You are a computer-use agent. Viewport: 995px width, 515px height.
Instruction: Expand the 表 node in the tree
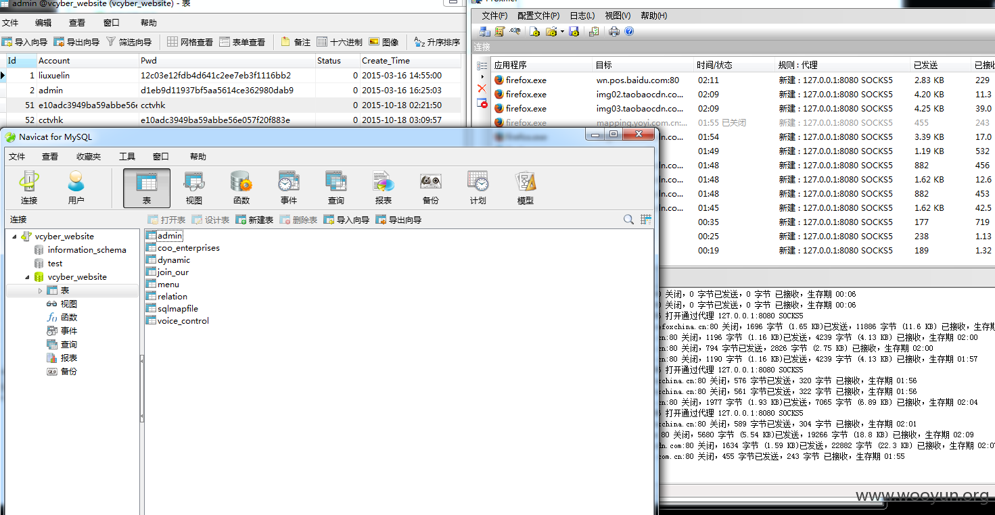click(x=40, y=291)
